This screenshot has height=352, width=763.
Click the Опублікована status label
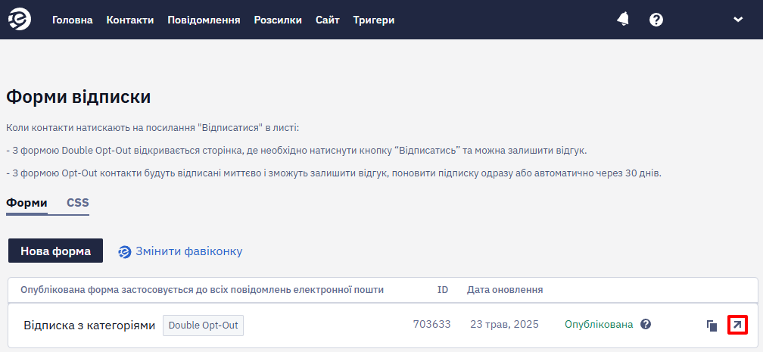pos(599,324)
